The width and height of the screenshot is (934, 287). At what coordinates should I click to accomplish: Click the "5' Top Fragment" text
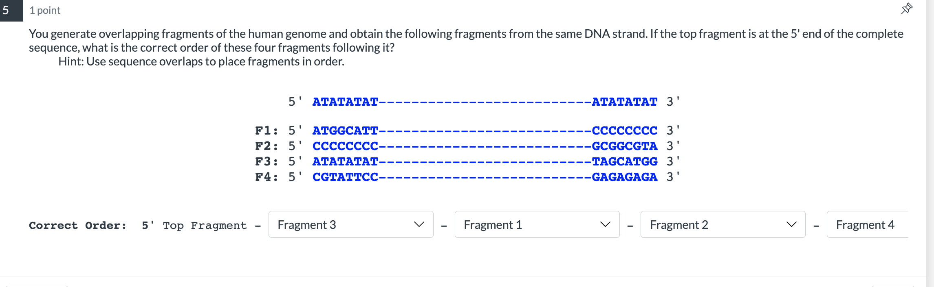coord(194,226)
